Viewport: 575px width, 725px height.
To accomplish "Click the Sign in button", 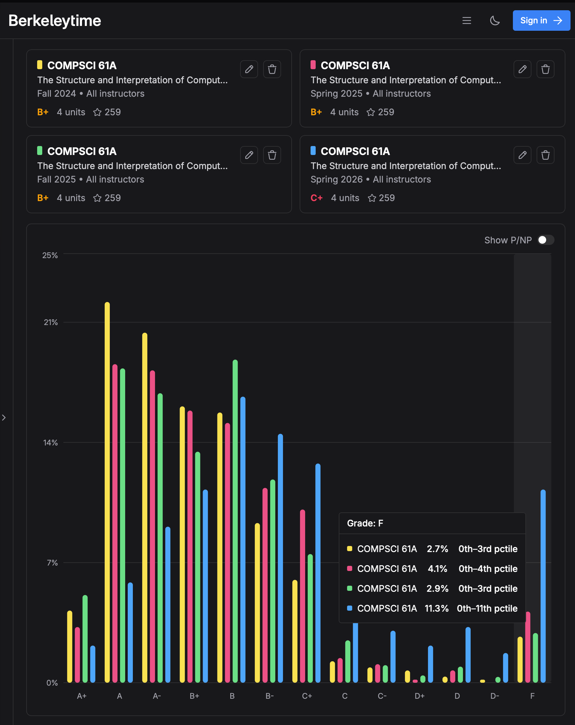I will [x=541, y=20].
